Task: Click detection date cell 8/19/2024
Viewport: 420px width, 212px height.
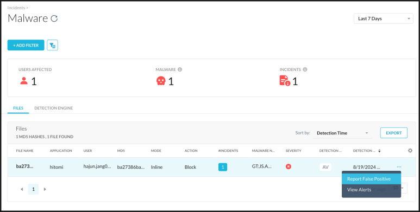Action: tap(366, 167)
